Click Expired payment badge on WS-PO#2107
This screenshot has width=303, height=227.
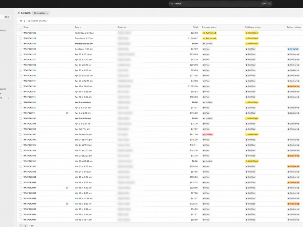[x=208, y=134]
